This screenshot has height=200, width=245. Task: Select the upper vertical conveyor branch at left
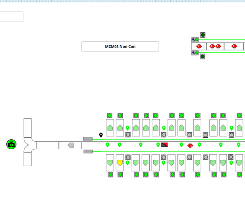27,127
